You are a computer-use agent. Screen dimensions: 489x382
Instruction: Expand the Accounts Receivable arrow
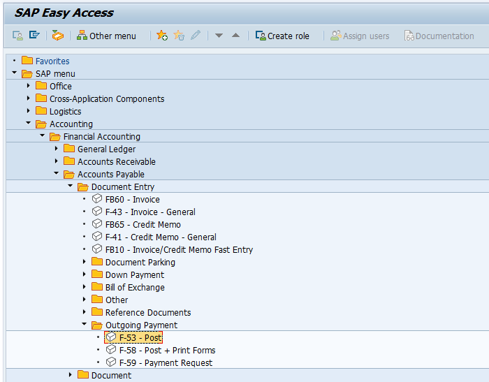[57, 161]
